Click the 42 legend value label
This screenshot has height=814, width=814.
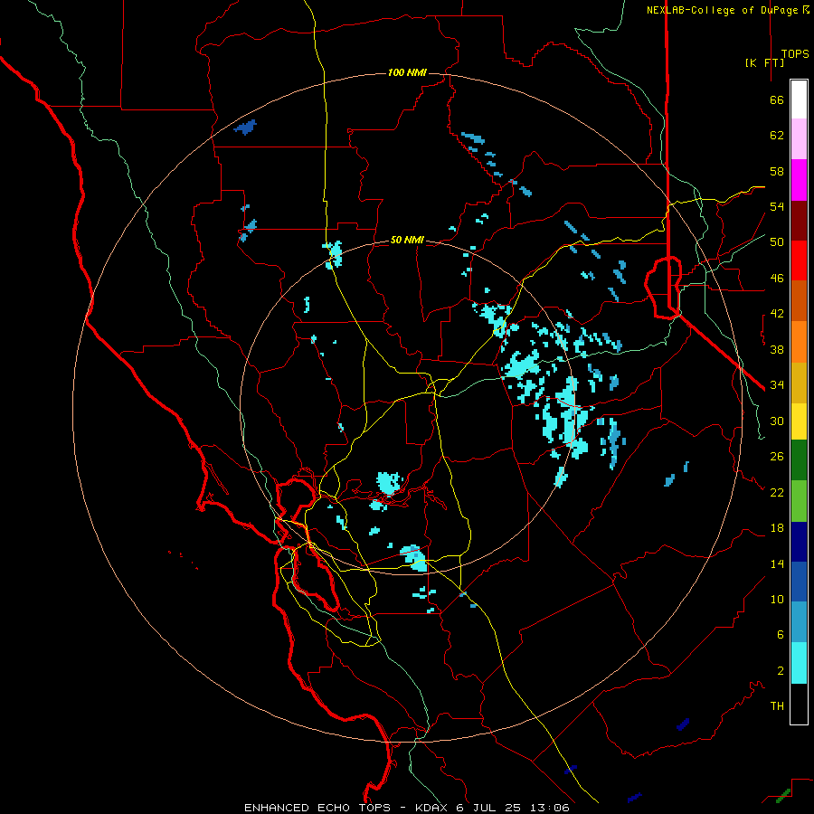pyautogui.click(x=777, y=313)
